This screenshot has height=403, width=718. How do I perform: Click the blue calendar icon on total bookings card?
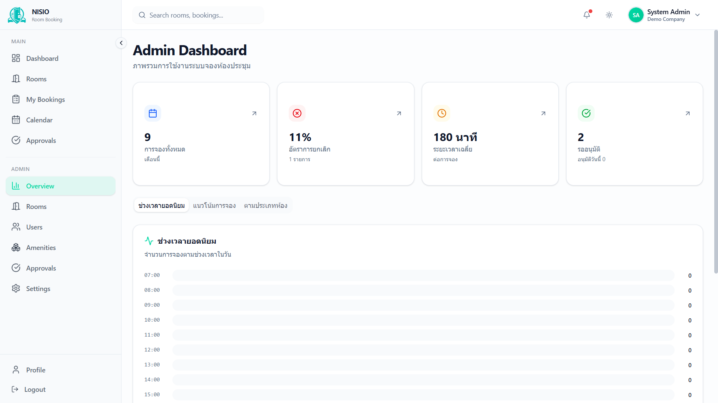click(153, 113)
